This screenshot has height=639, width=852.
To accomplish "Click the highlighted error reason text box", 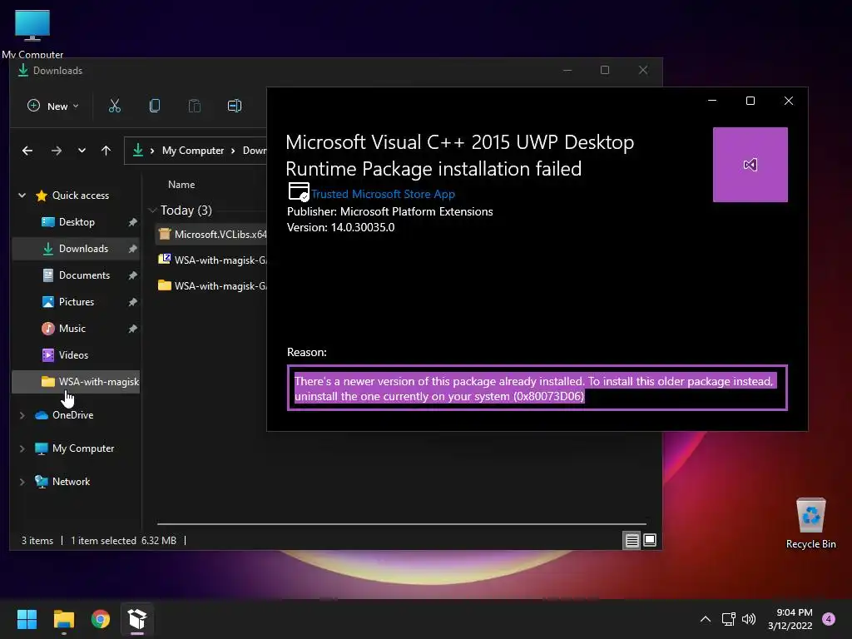I will point(537,388).
